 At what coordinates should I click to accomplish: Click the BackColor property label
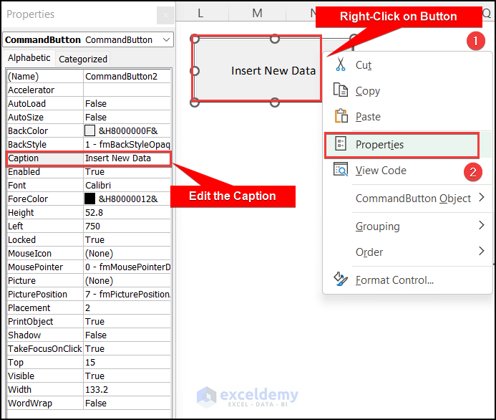click(x=45, y=131)
